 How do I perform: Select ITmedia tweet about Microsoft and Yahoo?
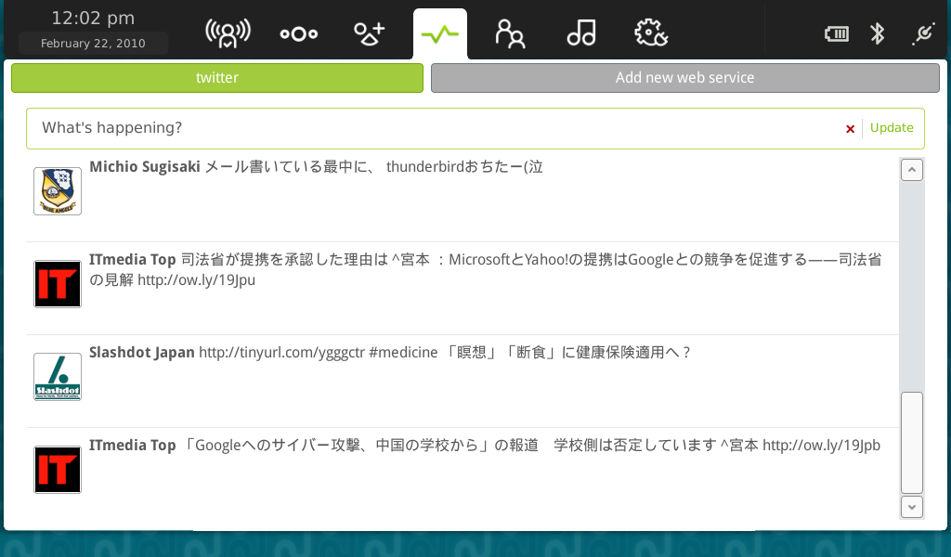485,270
